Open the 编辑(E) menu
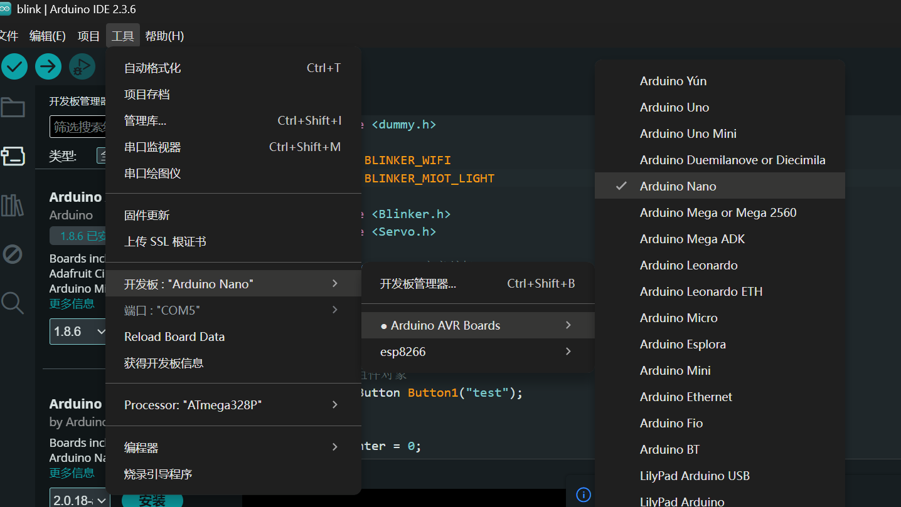 tap(48, 36)
